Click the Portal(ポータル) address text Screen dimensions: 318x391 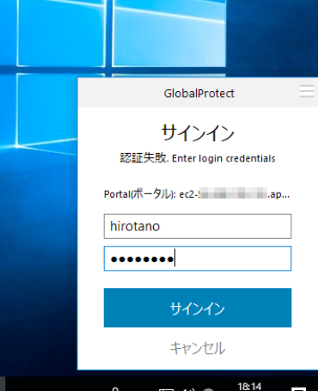click(x=197, y=194)
